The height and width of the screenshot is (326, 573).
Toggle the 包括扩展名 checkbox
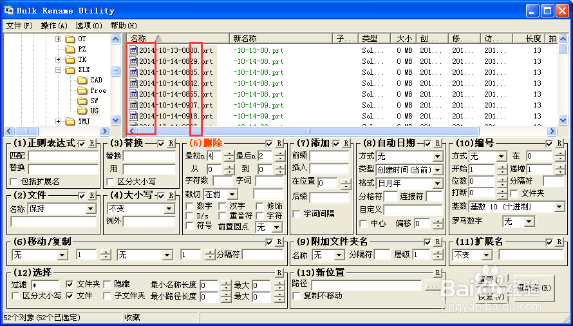tap(14, 182)
